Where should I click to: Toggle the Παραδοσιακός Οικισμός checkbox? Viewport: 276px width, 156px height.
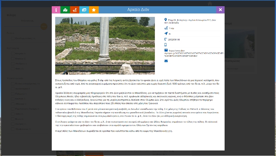13,109
